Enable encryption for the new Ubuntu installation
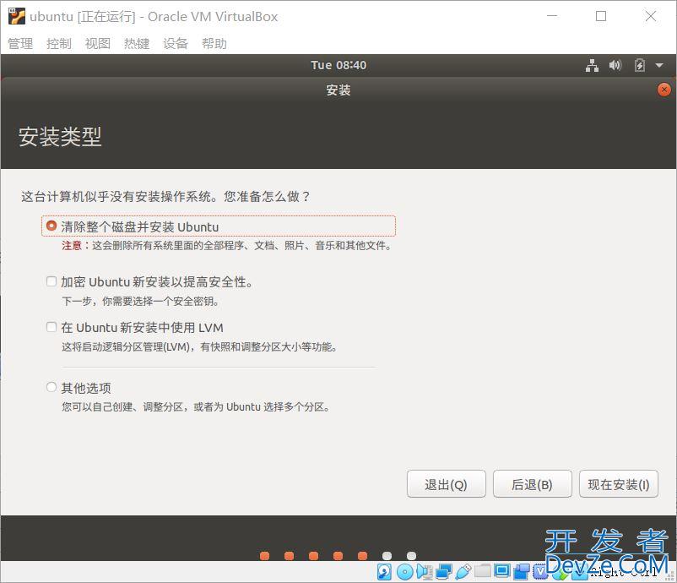The image size is (677, 583). point(51,281)
